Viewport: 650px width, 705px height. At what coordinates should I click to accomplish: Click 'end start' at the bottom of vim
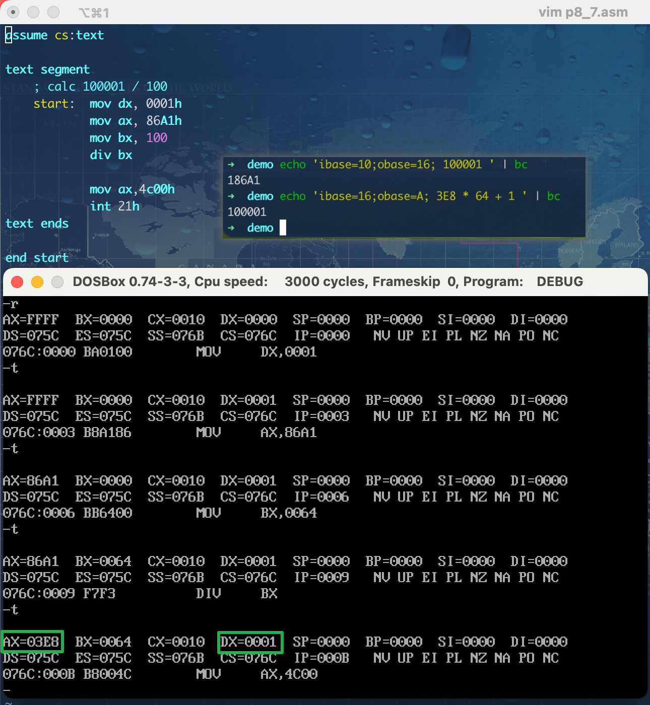tap(37, 258)
